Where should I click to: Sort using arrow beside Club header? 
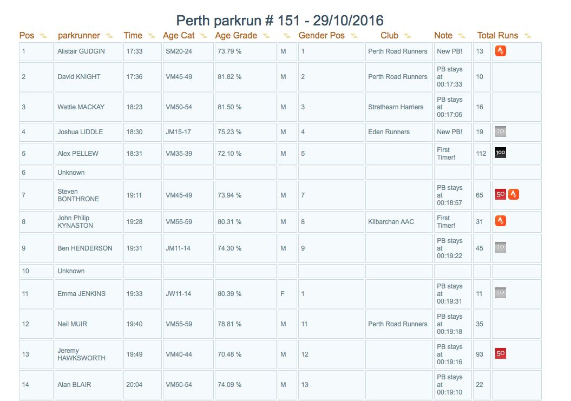(408, 36)
